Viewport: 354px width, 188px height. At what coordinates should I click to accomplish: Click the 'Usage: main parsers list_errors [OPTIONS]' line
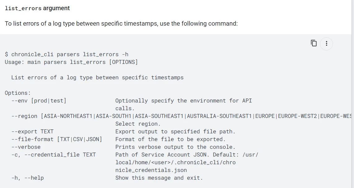coord(71,62)
